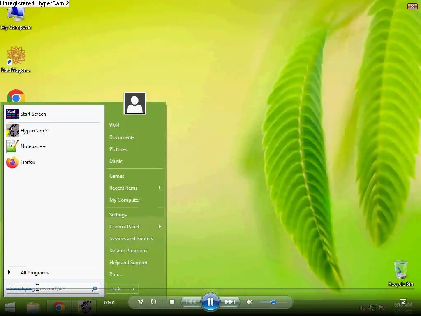Stop the video playback
Screen dimensions: 421x316
[x=172, y=302]
